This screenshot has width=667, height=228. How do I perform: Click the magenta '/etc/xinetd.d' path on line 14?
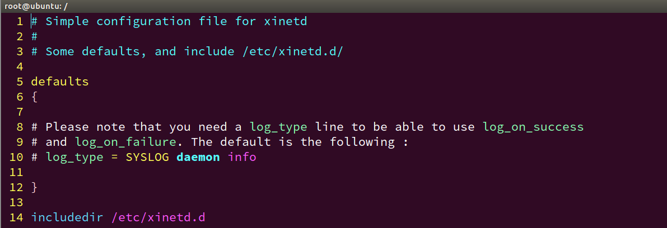coord(158,218)
